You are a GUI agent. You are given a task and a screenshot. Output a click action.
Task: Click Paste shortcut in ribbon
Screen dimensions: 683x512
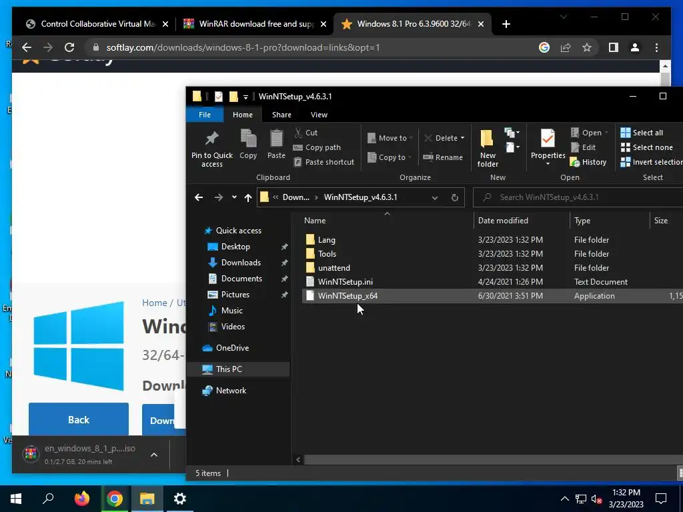pos(323,162)
